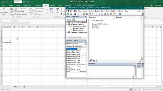Click Show Queries button
This screenshot has height=91, width=163.
(x=20, y=9)
